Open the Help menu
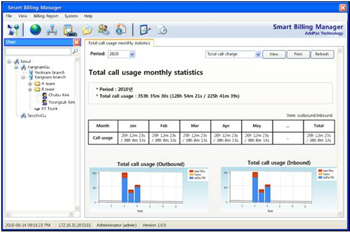 click(88, 16)
